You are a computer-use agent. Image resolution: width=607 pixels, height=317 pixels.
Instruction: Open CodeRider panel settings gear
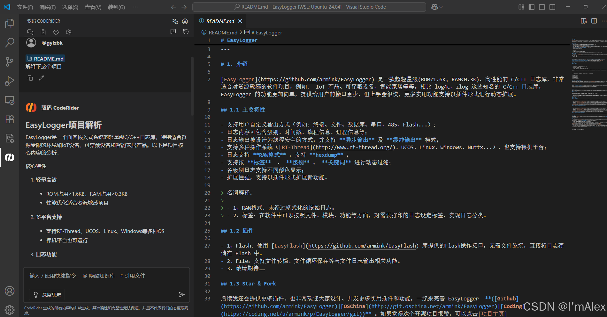point(68,32)
